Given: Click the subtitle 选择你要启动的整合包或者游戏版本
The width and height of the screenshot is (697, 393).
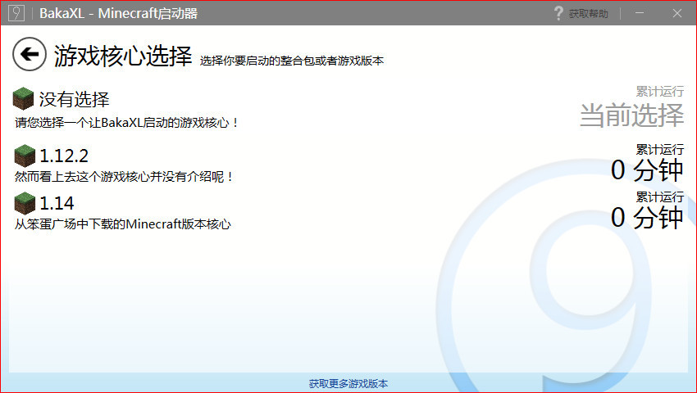Looking at the screenshot, I should [x=292, y=61].
